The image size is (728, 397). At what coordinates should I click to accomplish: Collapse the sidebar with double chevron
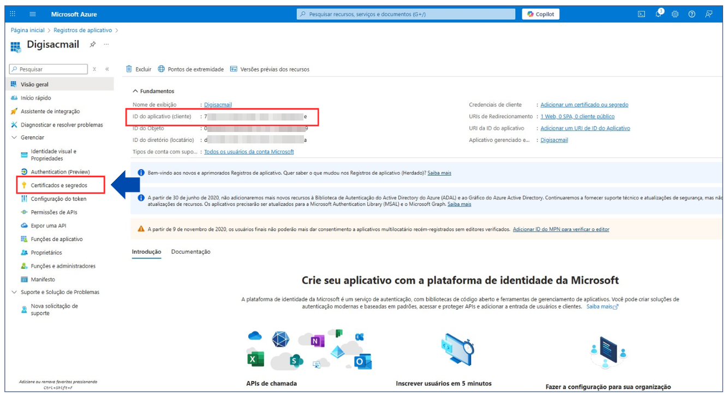click(x=107, y=69)
